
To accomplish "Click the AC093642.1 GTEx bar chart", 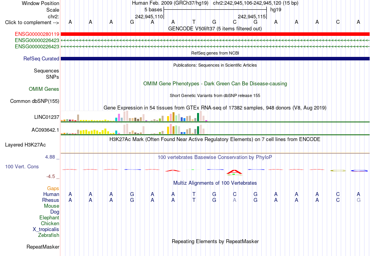I will pyautogui.click(x=134, y=129).
